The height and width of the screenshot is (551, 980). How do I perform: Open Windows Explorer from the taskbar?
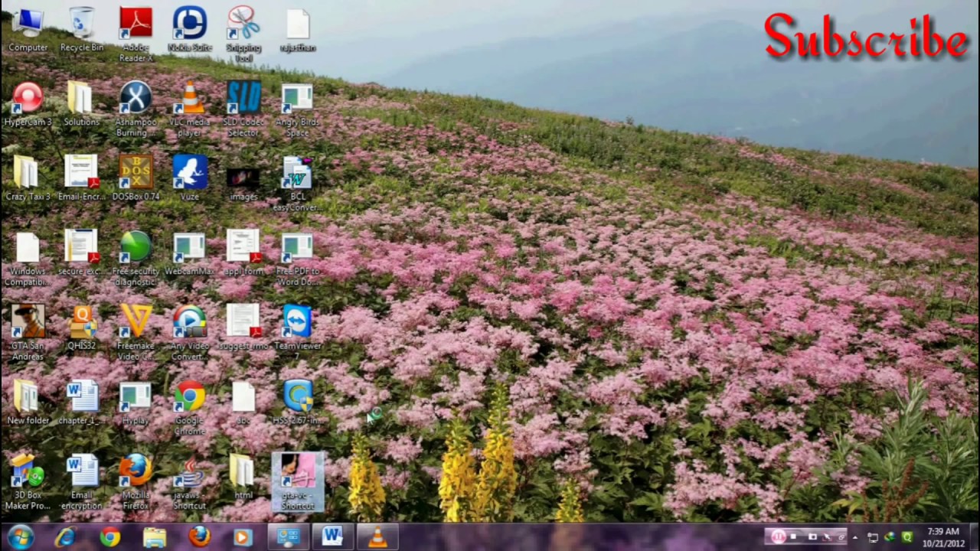(154, 537)
